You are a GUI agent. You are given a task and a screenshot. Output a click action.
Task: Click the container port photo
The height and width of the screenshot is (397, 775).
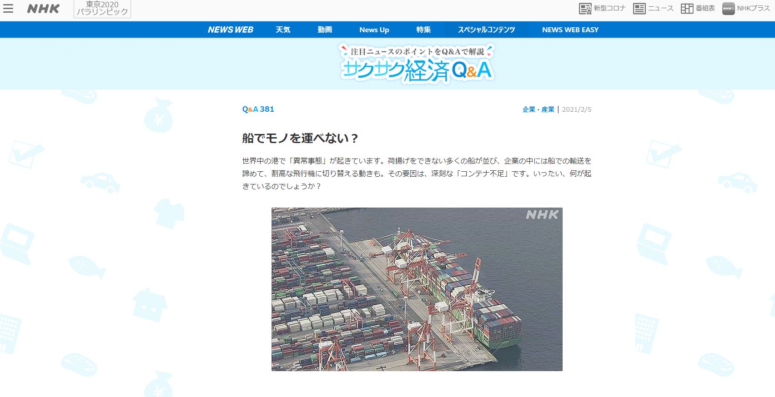417,289
